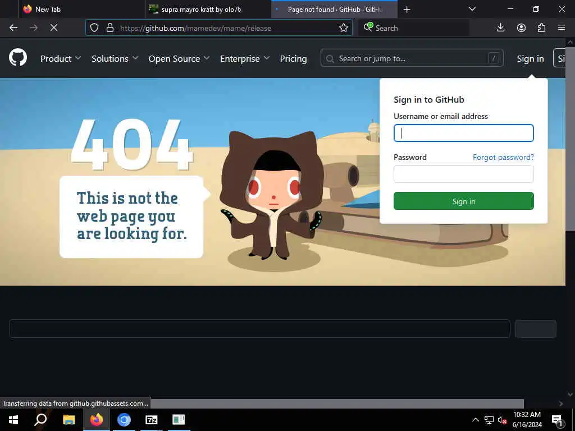Open the extensions puzzle icon
Image resolution: width=575 pixels, height=431 pixels.
pos(541,28)
